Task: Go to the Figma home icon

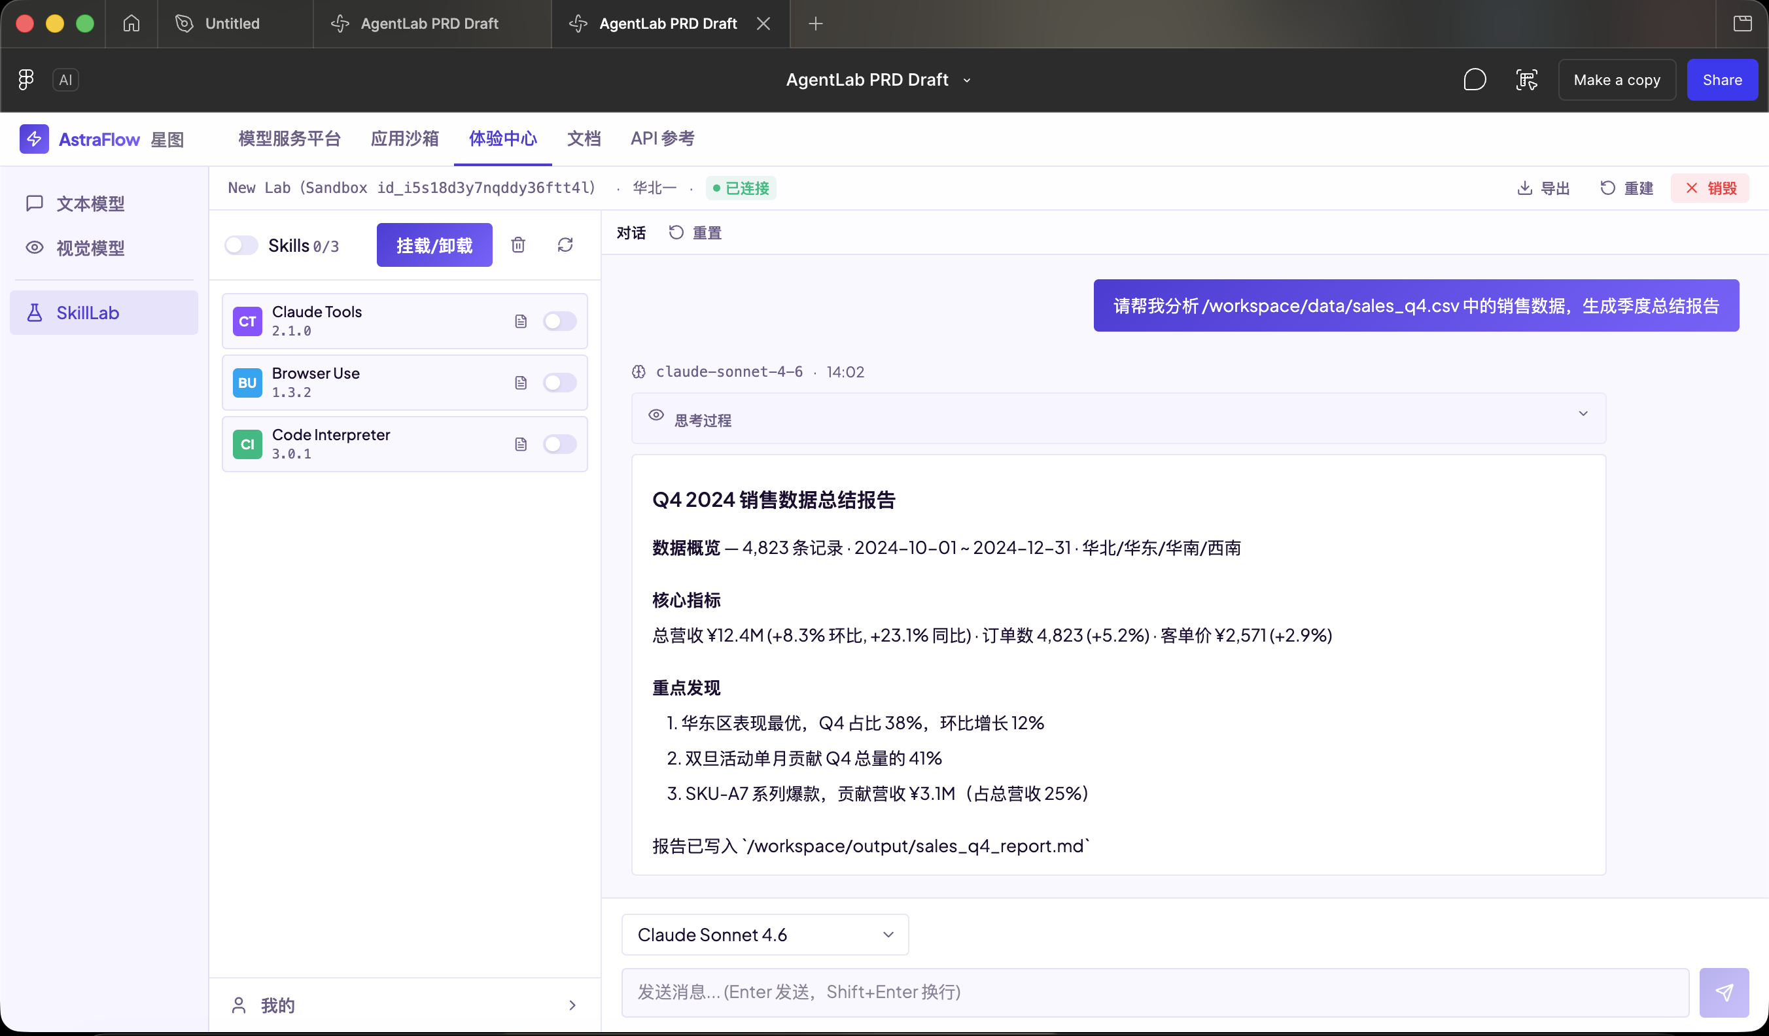Action: tap(131, 24)
